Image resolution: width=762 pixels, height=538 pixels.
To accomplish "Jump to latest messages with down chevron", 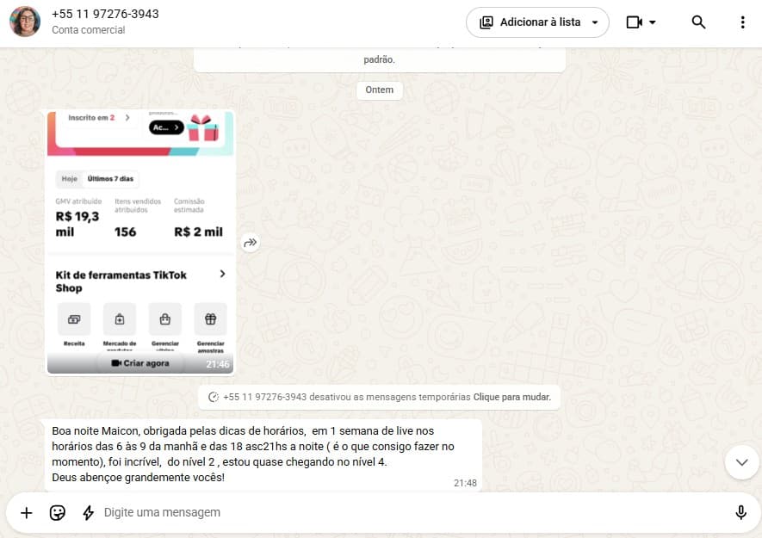I will [741, 462].
